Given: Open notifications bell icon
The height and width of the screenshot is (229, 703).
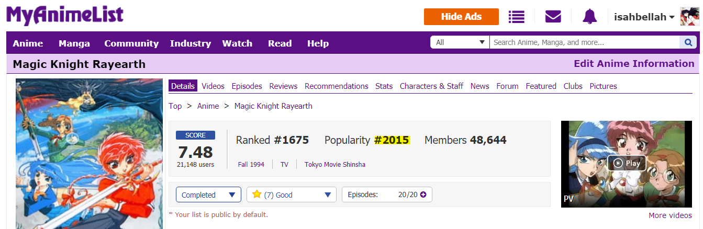Looking at the screenshot, I should [x=590, y=17].
